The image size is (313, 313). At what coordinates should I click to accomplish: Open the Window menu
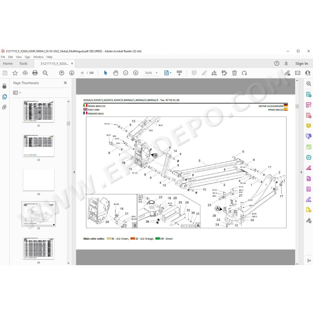[38, 57]
